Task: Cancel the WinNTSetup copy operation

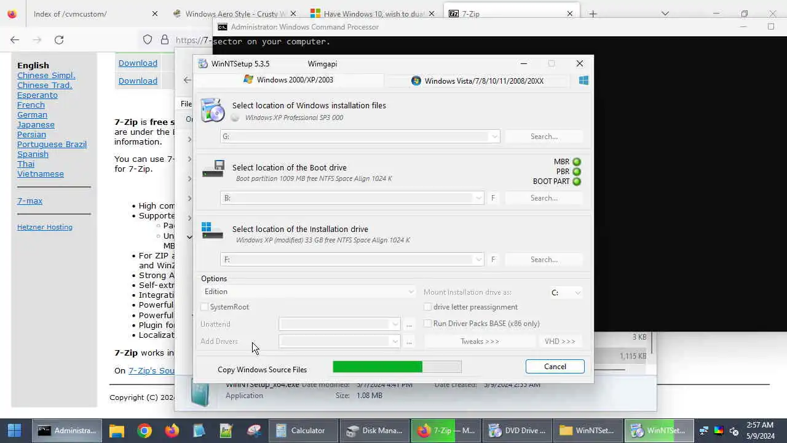Action: coord(555,367)
